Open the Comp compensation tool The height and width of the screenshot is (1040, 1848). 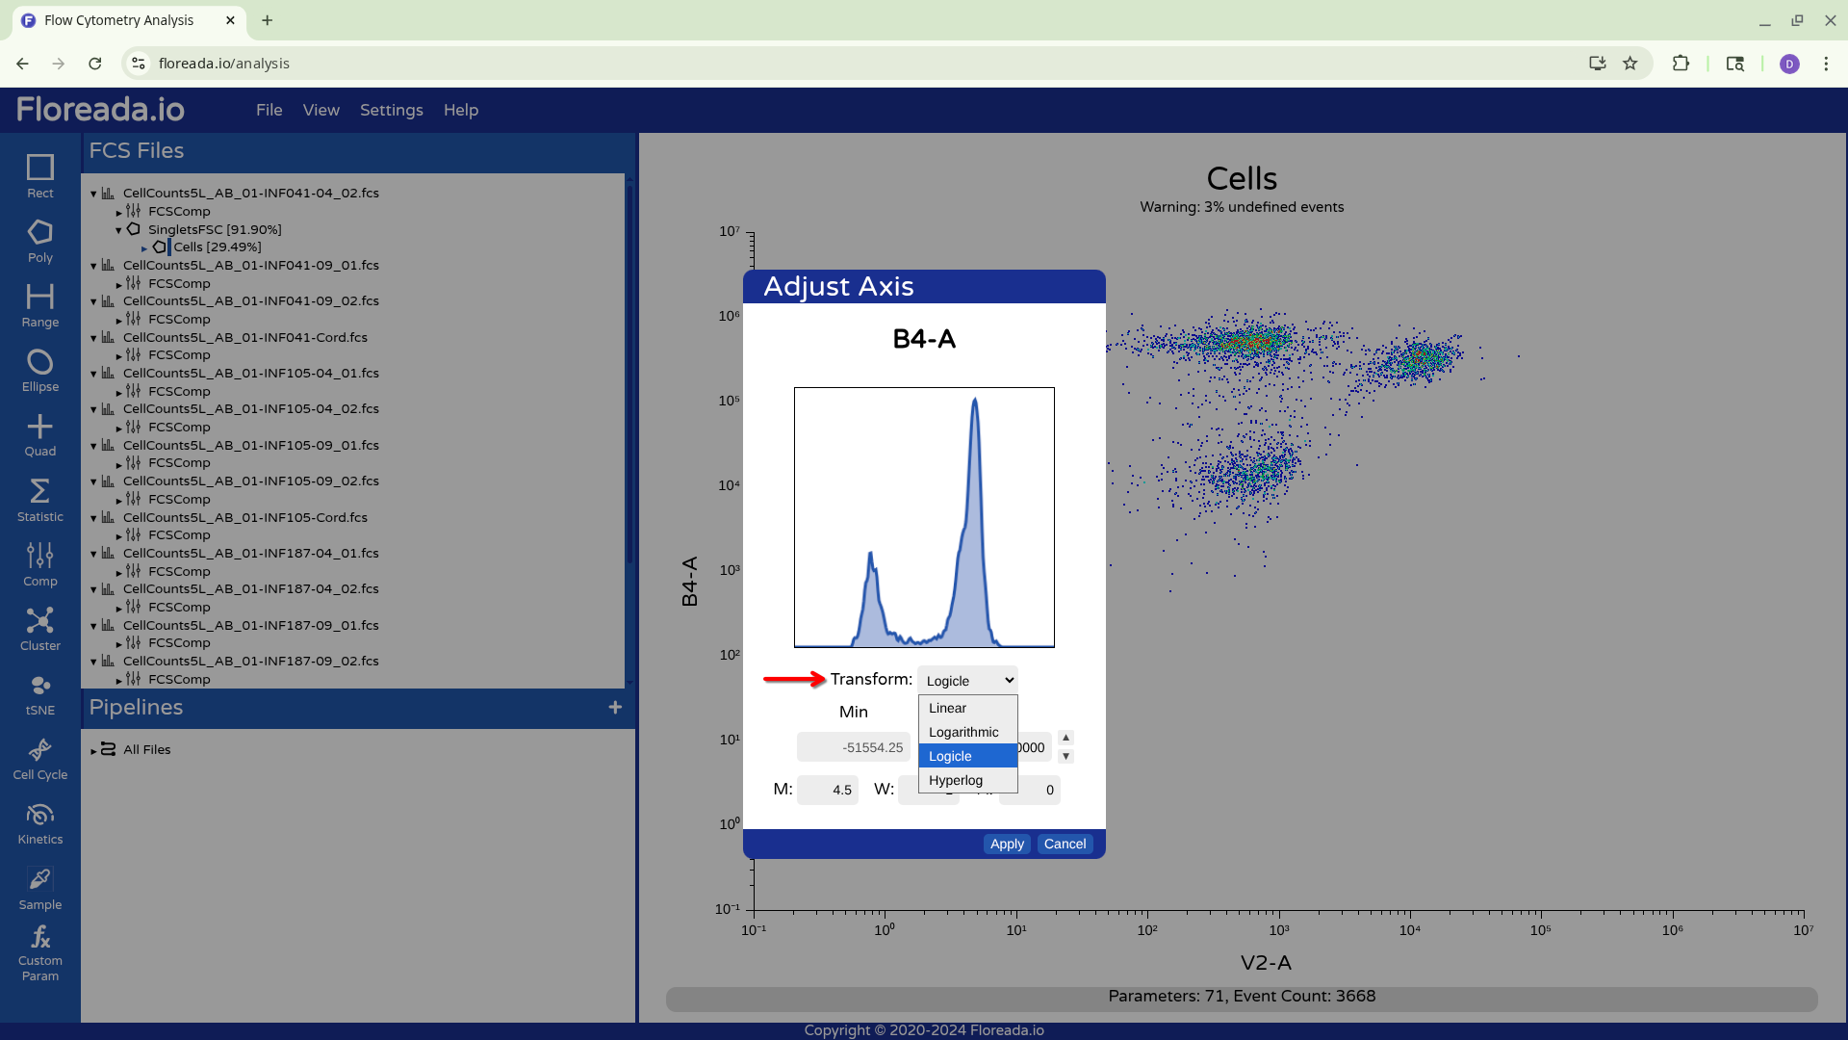click(x=39, y=564)
